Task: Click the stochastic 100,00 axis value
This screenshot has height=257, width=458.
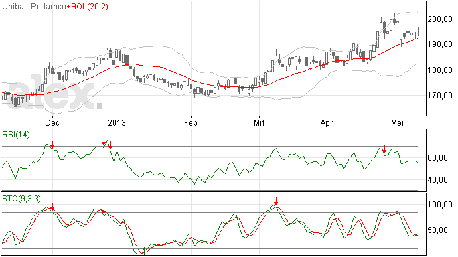Action: click(x=440, y=205)
